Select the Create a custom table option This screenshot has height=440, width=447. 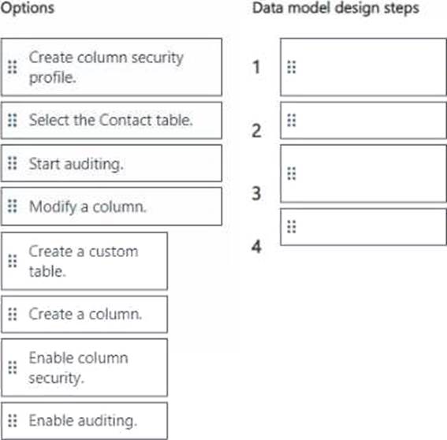(84, 261)
